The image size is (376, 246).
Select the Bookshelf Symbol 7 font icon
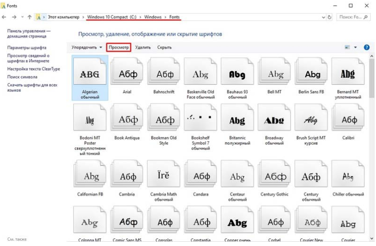pyautogui.click(x=200, y=118)
